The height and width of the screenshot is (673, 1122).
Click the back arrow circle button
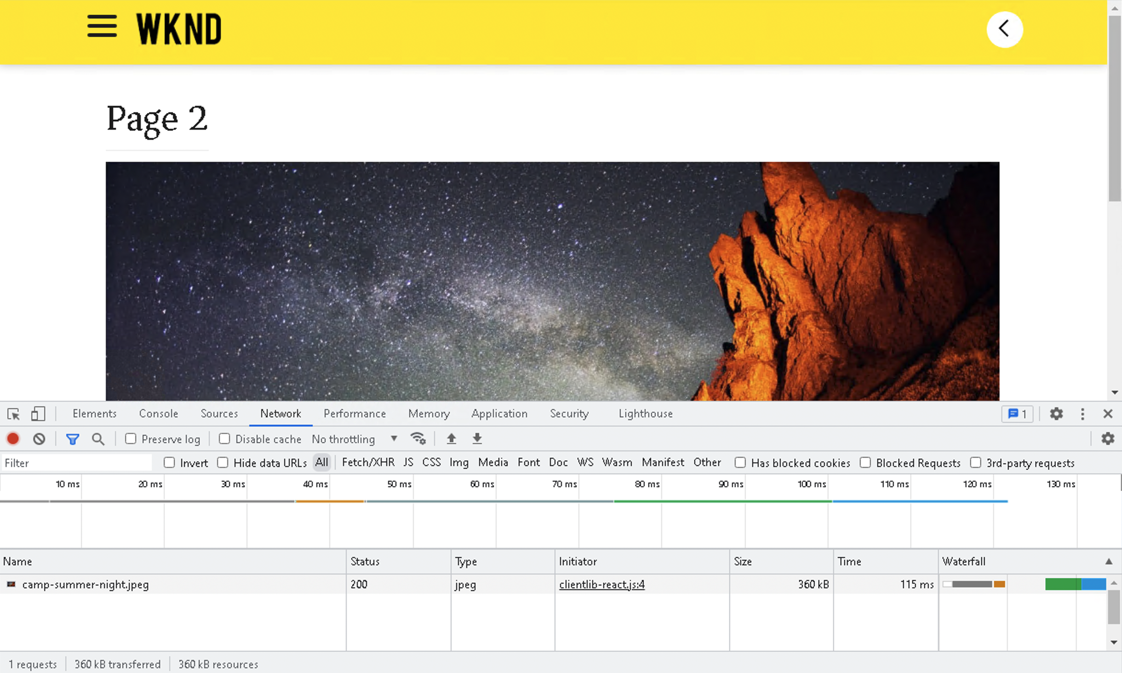(x=1004, y=29)
